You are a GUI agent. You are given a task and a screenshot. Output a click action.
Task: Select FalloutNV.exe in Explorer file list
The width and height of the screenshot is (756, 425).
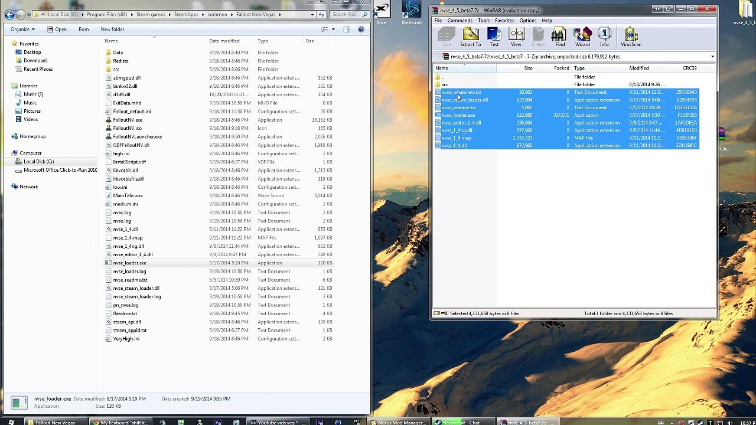(127, 119)
